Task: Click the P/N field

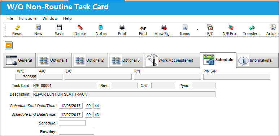Action: click(x=167, y=77)
